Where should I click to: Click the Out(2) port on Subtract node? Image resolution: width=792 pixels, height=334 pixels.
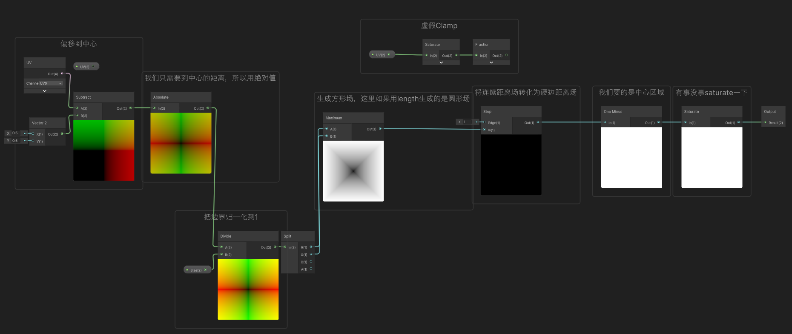[131, 108]
